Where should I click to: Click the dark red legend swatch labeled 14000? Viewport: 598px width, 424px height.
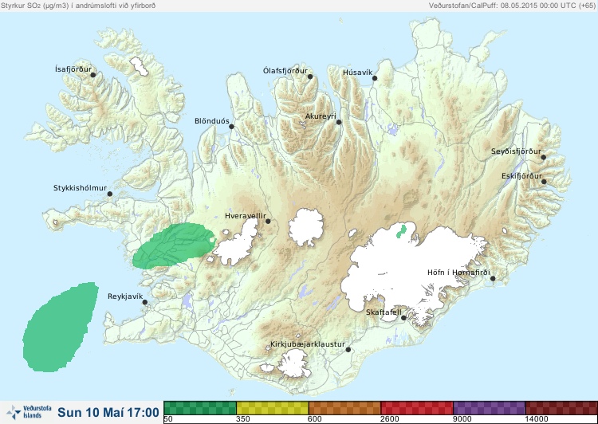[561, 408]
